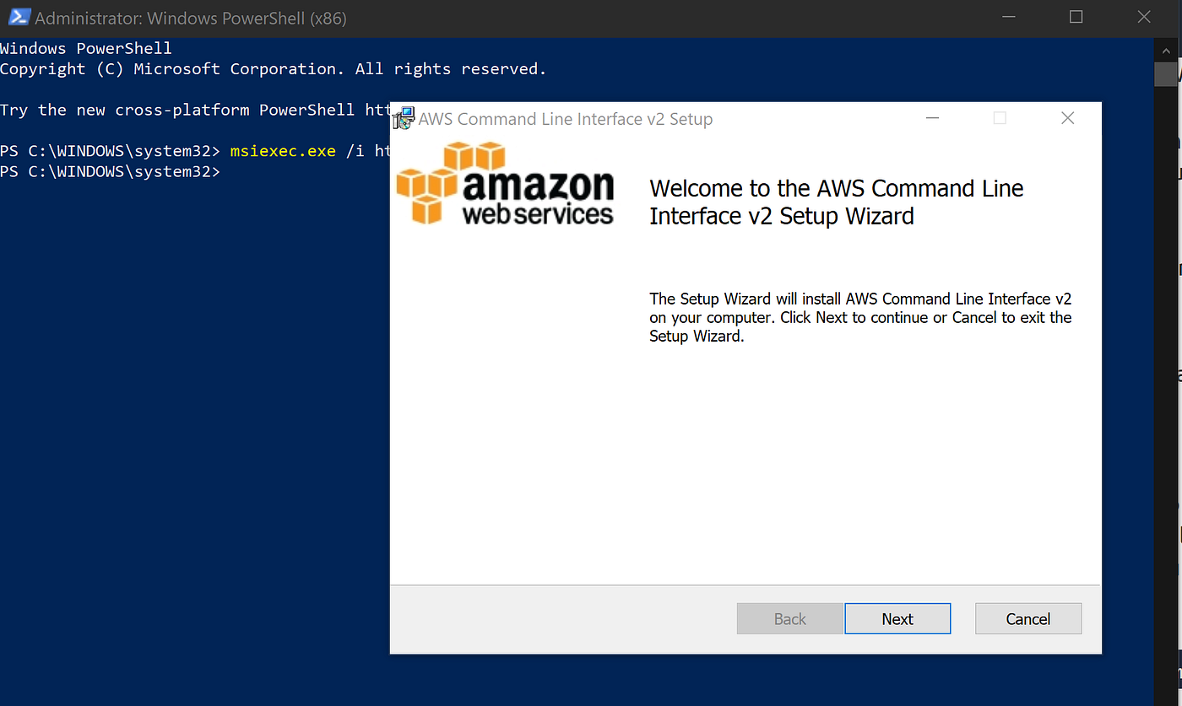Image resolution: width=1182 pixels, height=706 pixels.
Task: Click the Amazon Web Services logo
Action: [x=505, y=184]
